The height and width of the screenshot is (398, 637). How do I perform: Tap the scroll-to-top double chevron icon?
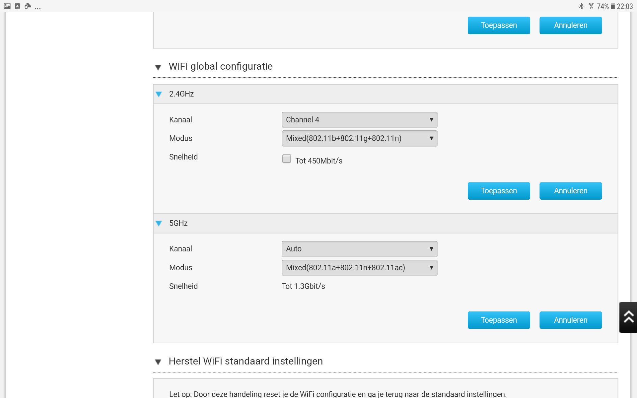point(628,317)
